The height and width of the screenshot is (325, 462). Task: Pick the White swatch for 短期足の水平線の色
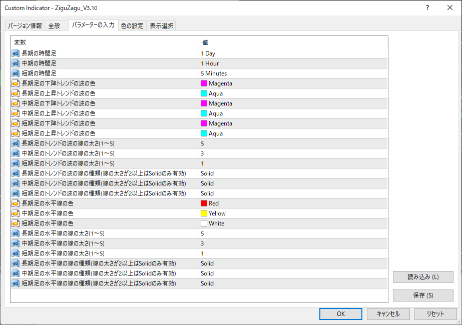tap(204, 223)
